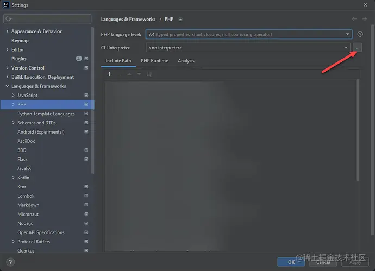Select OpenAPI Specifications item
This screenshot has width=375, height=271.
41,232
